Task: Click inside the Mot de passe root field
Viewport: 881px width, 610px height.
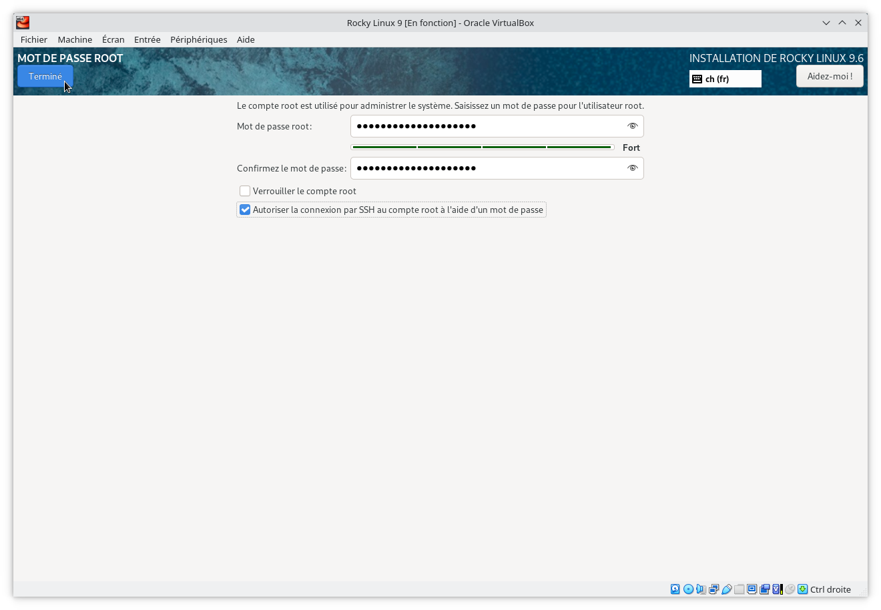Action: 467,125
